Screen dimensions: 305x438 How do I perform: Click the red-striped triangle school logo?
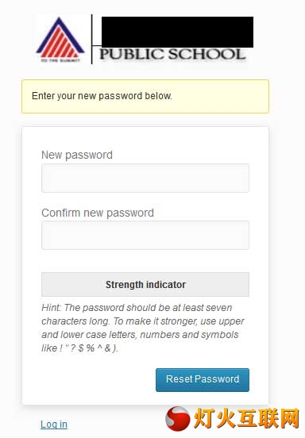[x=60, y=37]
